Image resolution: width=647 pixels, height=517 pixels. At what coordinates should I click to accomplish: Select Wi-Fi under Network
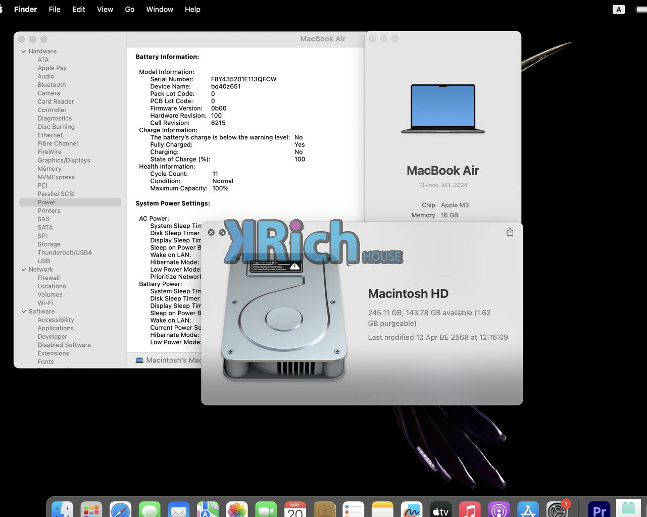[x=45, y=303]
